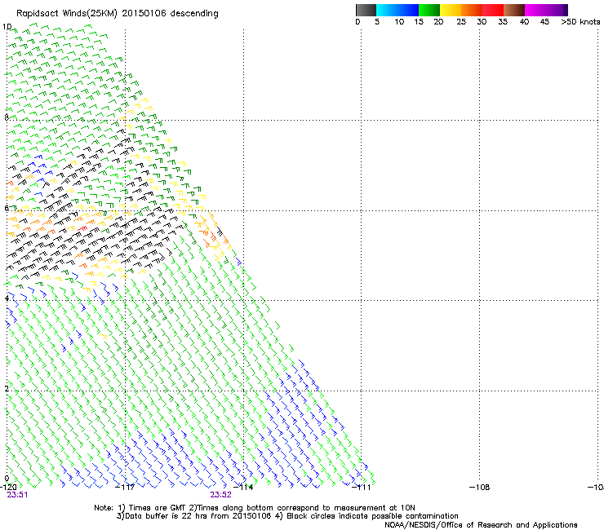Click the '-111' longitude axis label

click(362, 488)
